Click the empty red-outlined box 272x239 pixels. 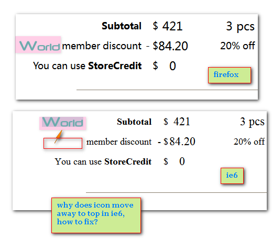point(63,143)
